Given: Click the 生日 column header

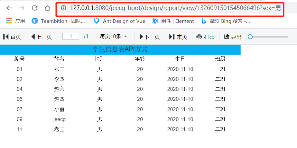Looking at the screenshot, I should pos(180,59).
